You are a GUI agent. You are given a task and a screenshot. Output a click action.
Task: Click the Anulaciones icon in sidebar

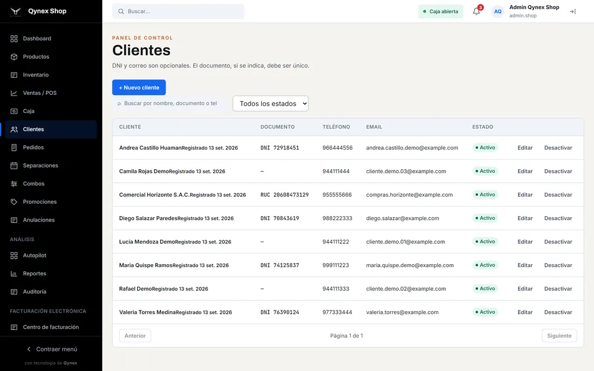coord(14,220)
